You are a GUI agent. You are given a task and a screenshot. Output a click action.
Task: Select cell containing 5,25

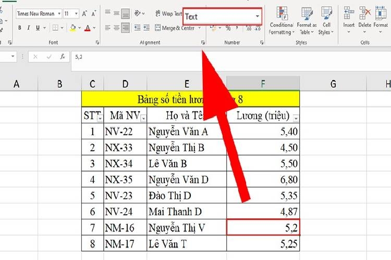263,243
